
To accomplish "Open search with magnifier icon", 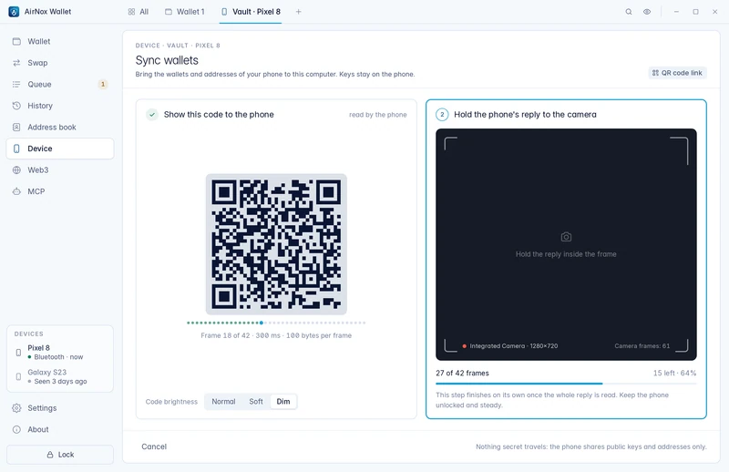I will (629, 12).
